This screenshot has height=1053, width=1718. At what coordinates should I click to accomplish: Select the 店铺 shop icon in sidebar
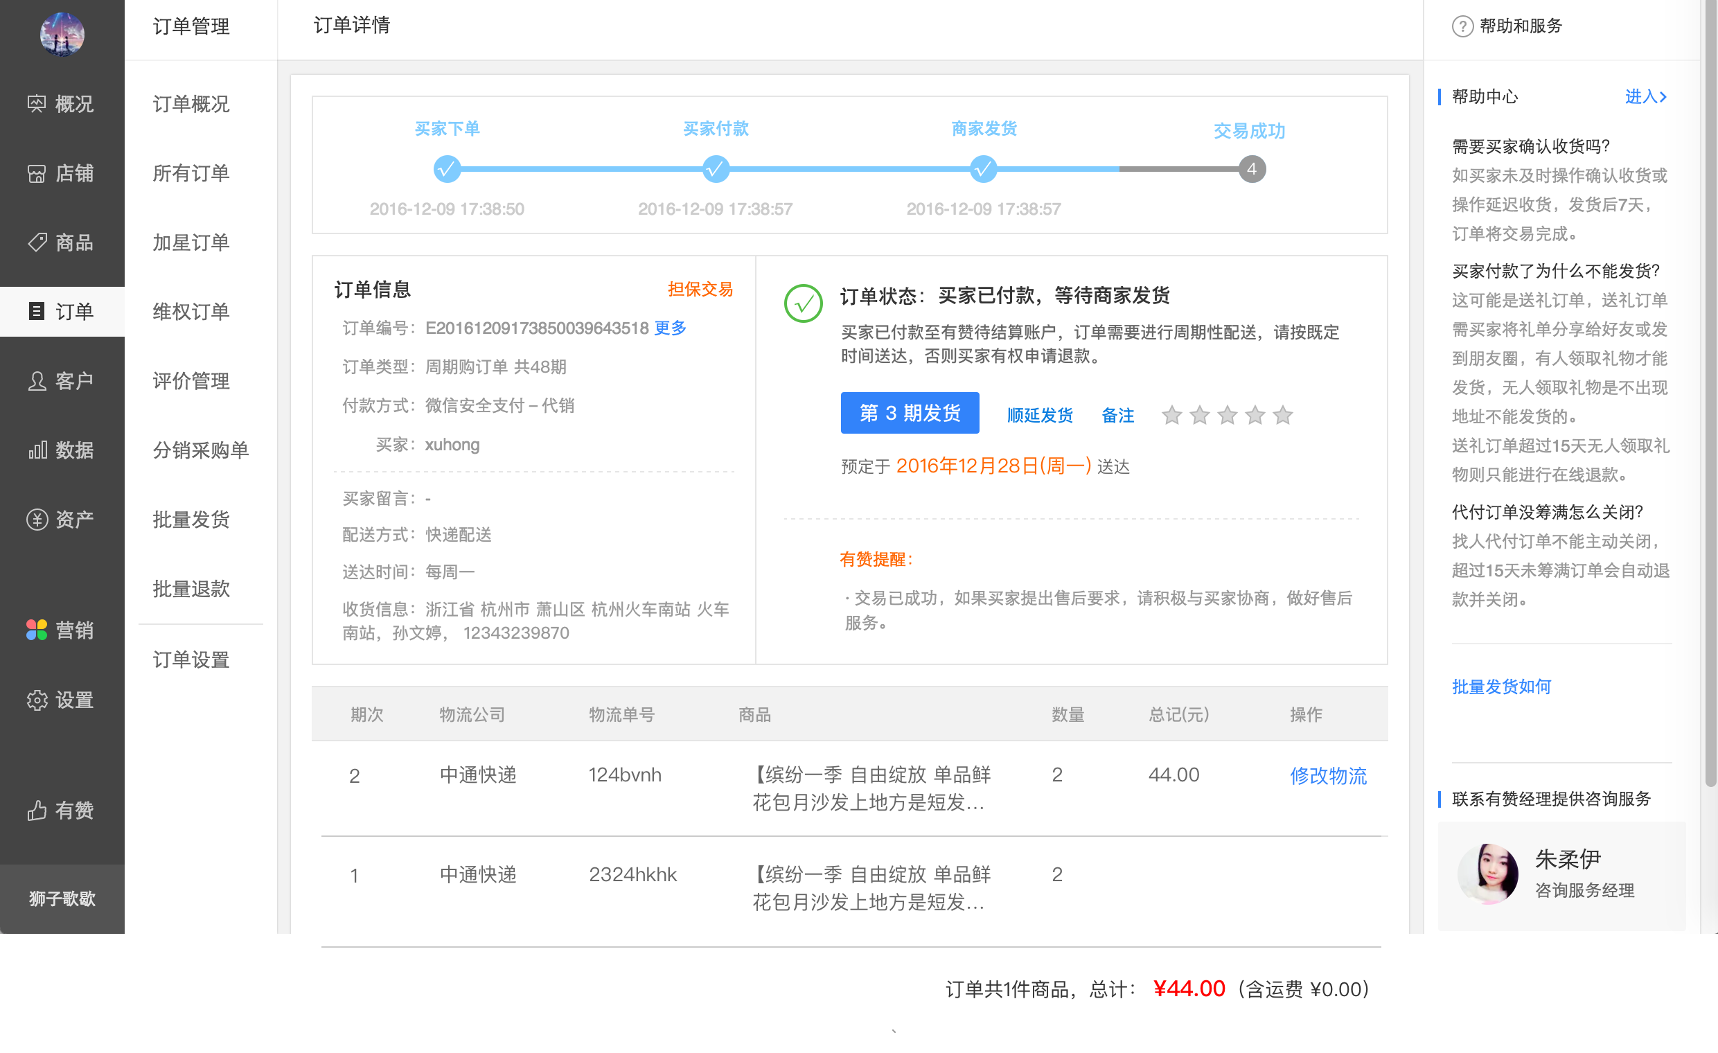(x=62, y=173)
